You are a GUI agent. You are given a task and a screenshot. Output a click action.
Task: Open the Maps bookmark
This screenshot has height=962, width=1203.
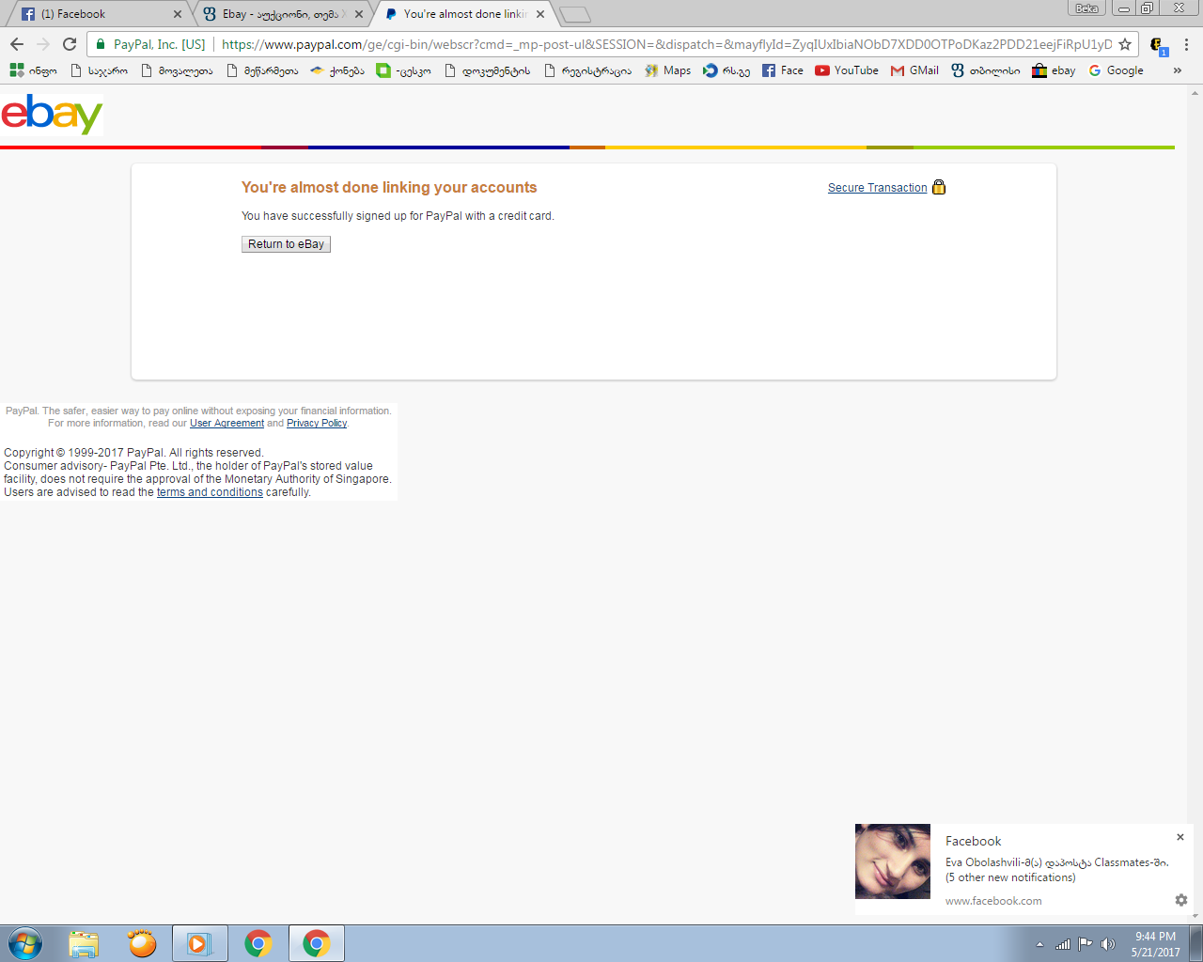point(667,70)
